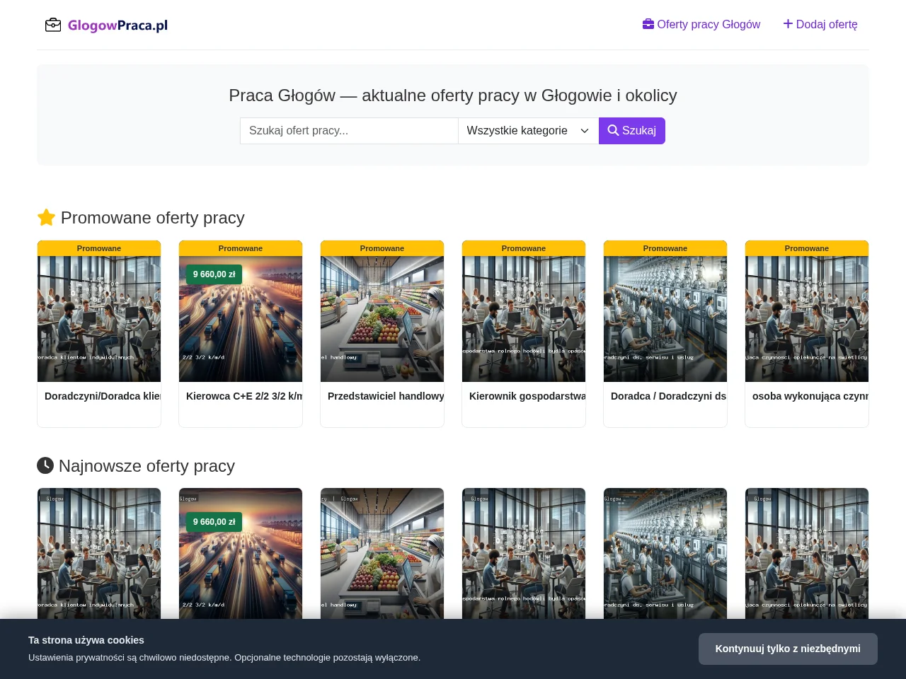Click the plus icon beside Dodaj ofertę
Screen dimensions: 906x679
[788, 24]
